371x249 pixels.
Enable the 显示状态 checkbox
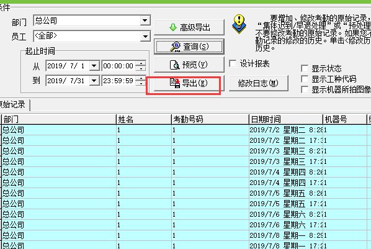[x=305, y=69]
